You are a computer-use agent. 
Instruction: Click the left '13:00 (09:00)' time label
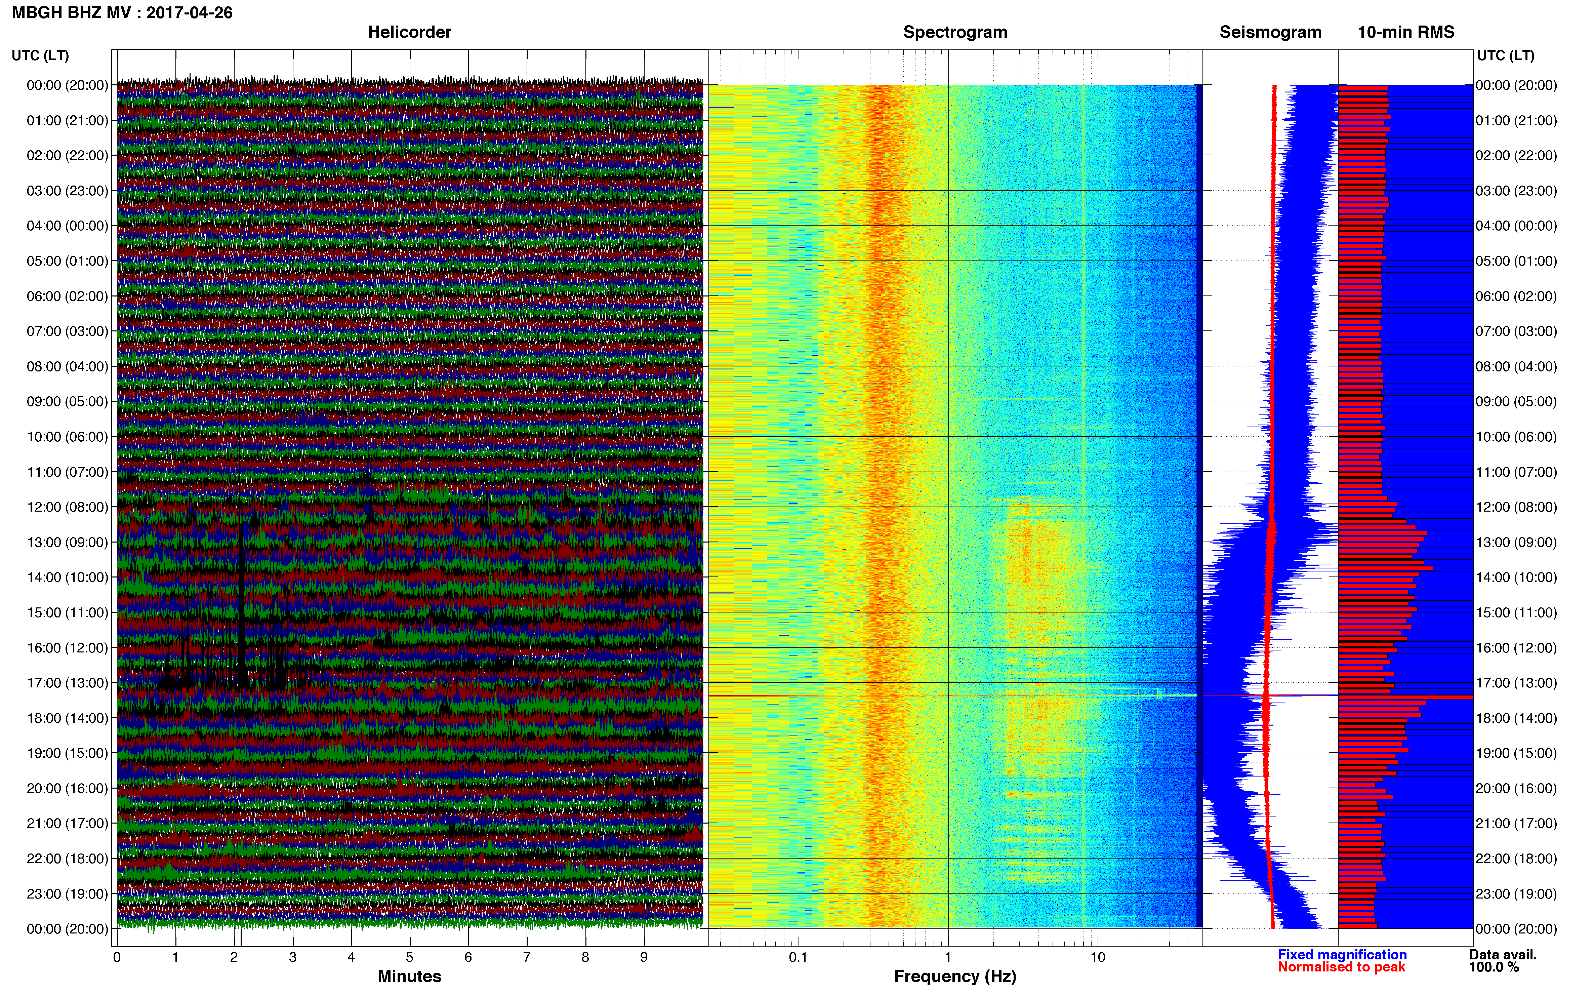tap(67, 542)
